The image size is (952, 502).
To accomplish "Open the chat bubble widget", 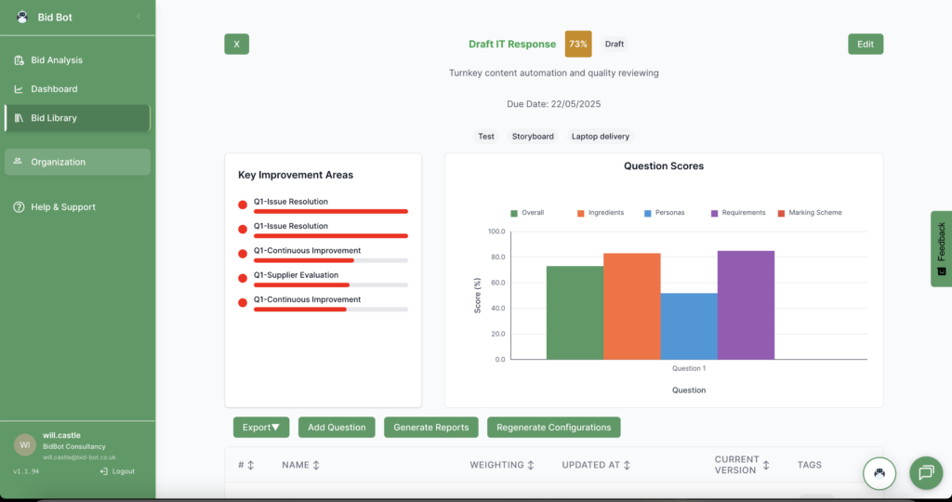I will 925,472.
